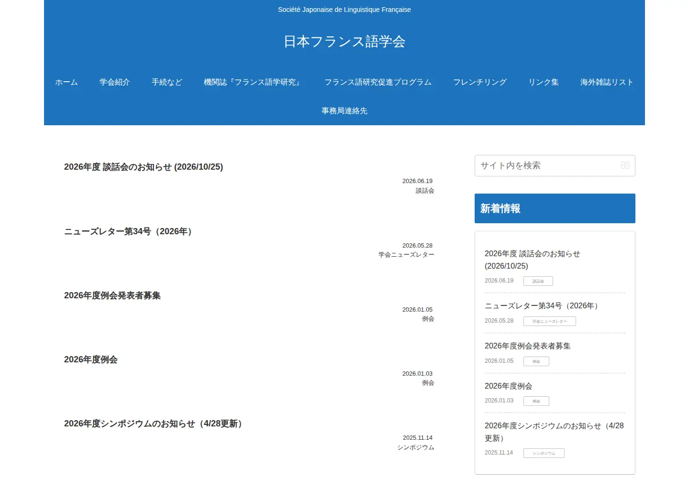The height and width of the screenshot is (478, 689).
Task: Click date 2025.11.14 in main list
Action: pos(418,438)
